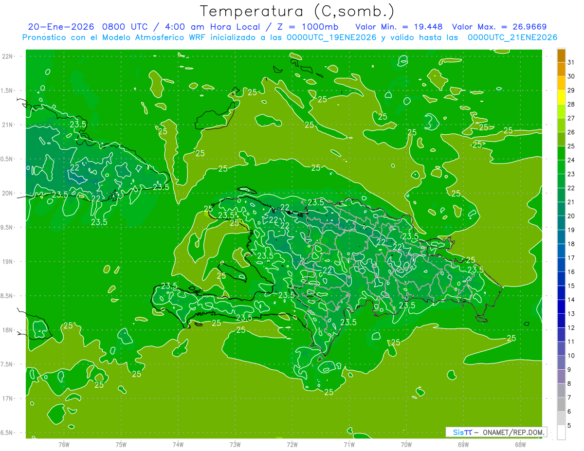Select the purple swatch between 9 and 10
This screenshot has height=451, width=584.
(561, 362)
